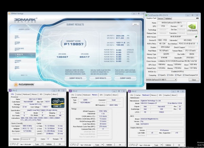Select the Graphics Card tab in GPU-Z

tap(151, 18)
